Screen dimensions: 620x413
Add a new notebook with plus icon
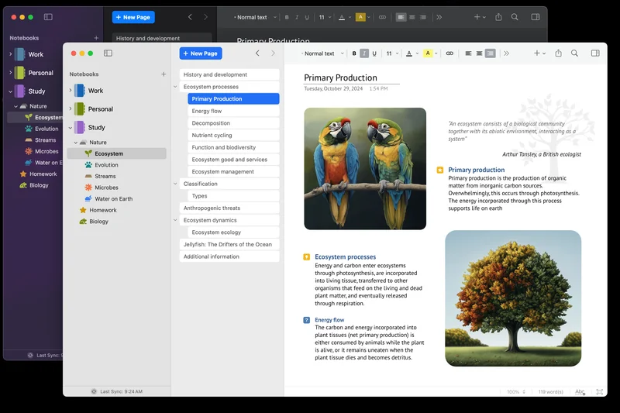coord(164,74)
